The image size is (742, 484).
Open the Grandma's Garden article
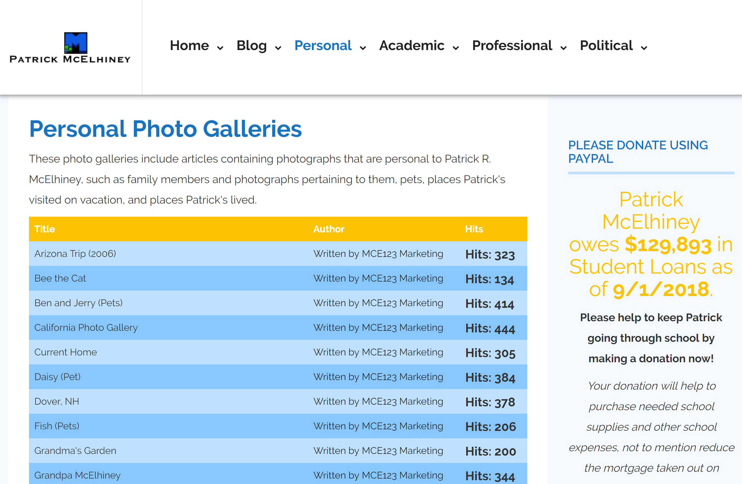[x=75, y=451]
